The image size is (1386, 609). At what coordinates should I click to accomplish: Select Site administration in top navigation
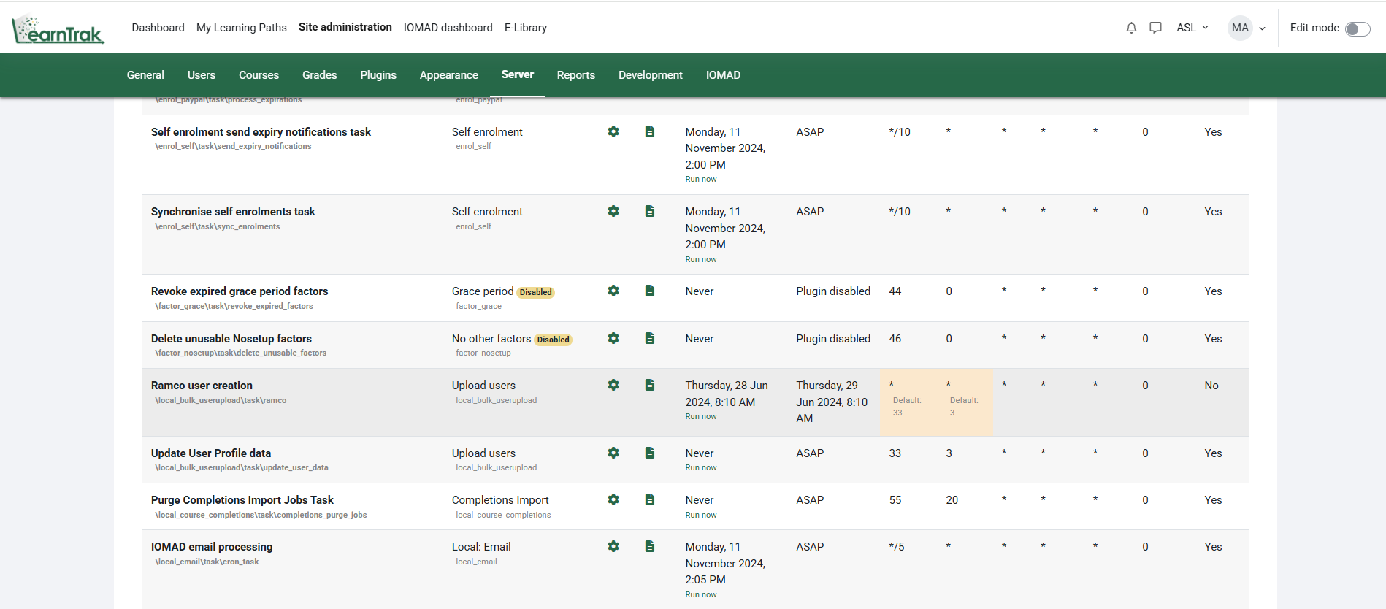point(345,27)
